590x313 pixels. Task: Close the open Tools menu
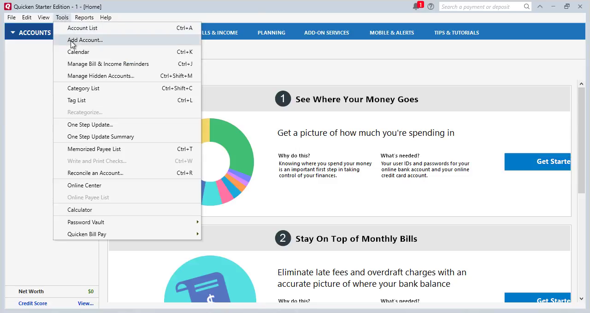62,17
